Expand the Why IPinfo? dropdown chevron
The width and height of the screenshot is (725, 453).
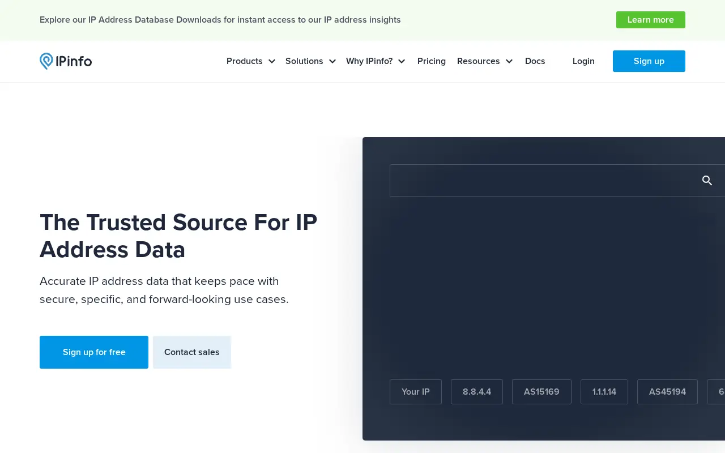(402, 61)
